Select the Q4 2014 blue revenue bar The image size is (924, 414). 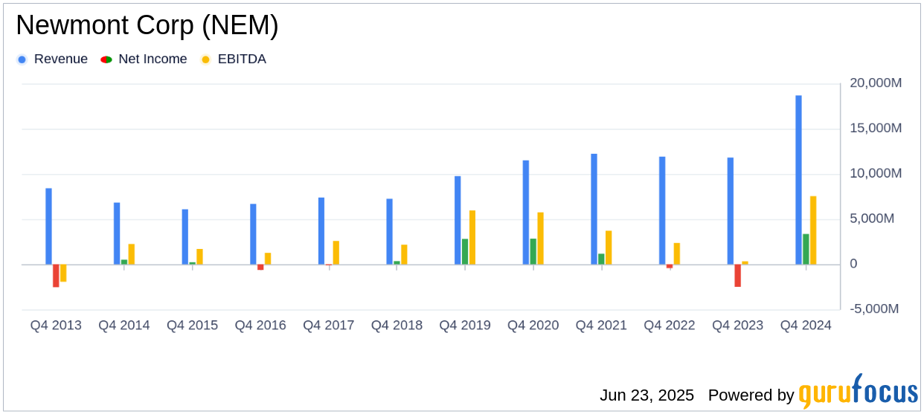pyautogui.click(x=117, y=233)
